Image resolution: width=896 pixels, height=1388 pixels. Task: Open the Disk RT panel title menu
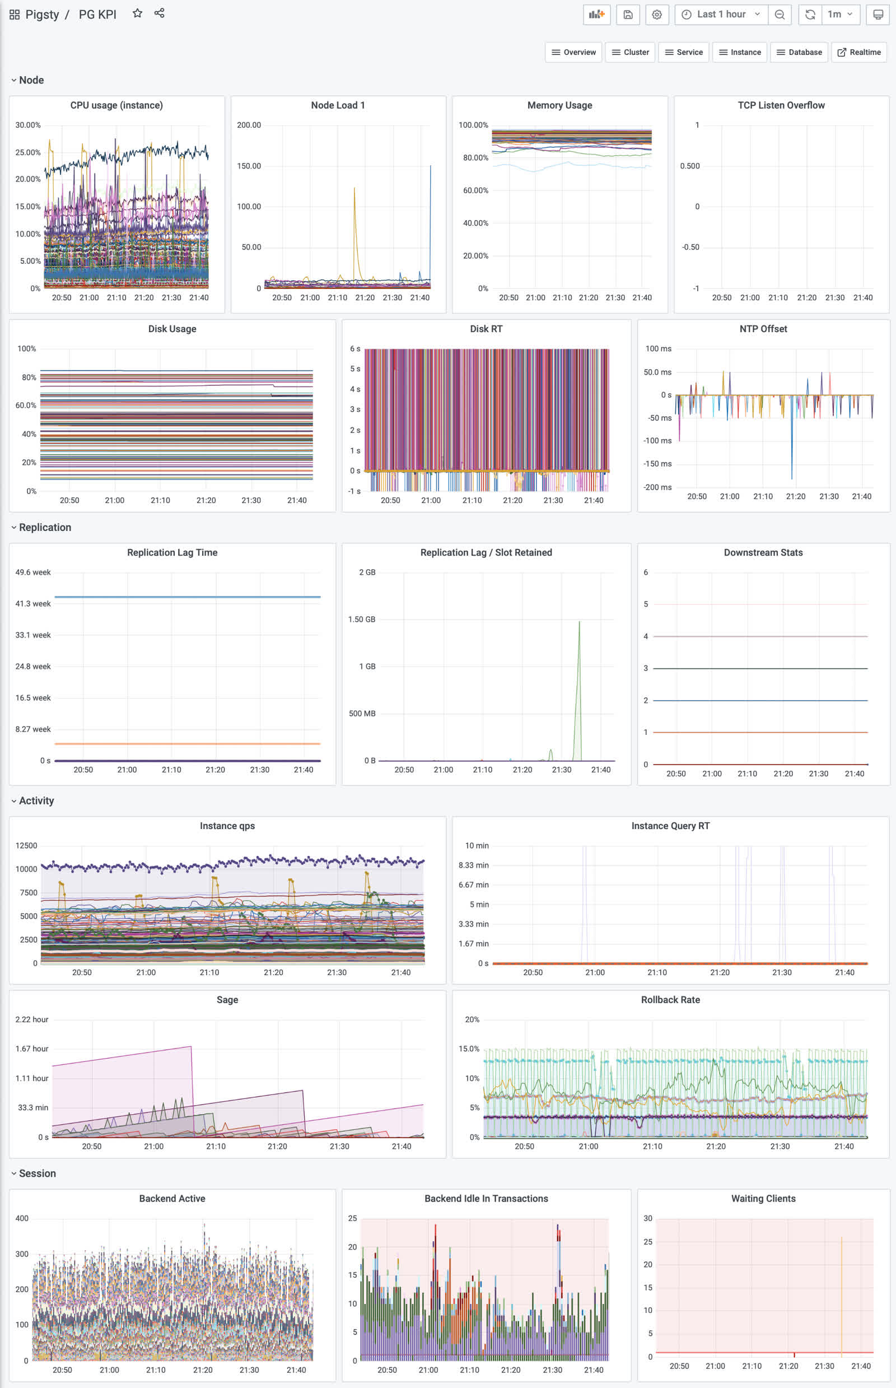coord(487,329)
